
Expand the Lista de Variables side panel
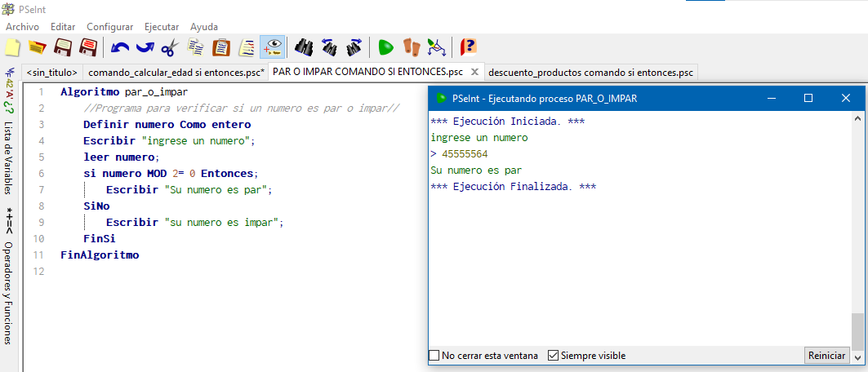pyautogui.click(x=9, y=157)
